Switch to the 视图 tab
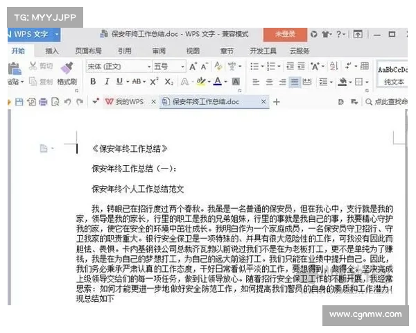Viewport: 416px width, 333px height. pyautogui.click(x=193, y=51)
